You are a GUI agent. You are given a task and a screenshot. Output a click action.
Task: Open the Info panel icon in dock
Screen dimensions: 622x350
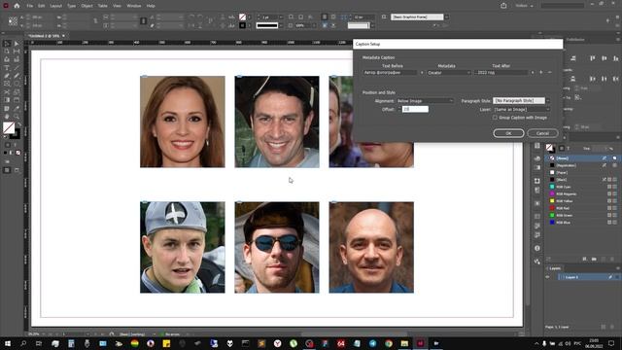[537, 249]
